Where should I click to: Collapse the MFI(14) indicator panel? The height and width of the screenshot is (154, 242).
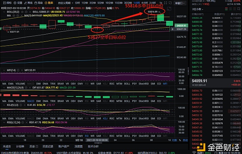(4, 70)
